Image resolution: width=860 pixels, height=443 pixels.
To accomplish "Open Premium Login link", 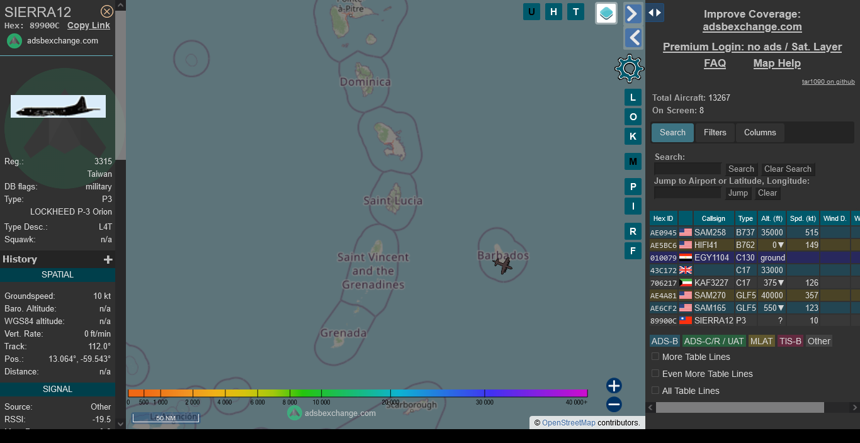I will pyautogui.click(x=752, y=47).
